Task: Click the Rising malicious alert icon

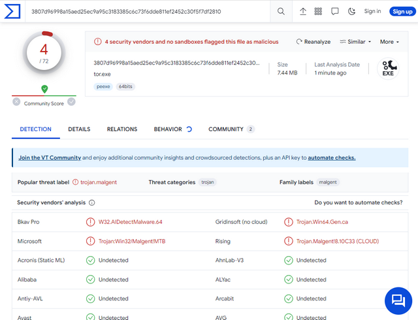Action: coord(289,241)
